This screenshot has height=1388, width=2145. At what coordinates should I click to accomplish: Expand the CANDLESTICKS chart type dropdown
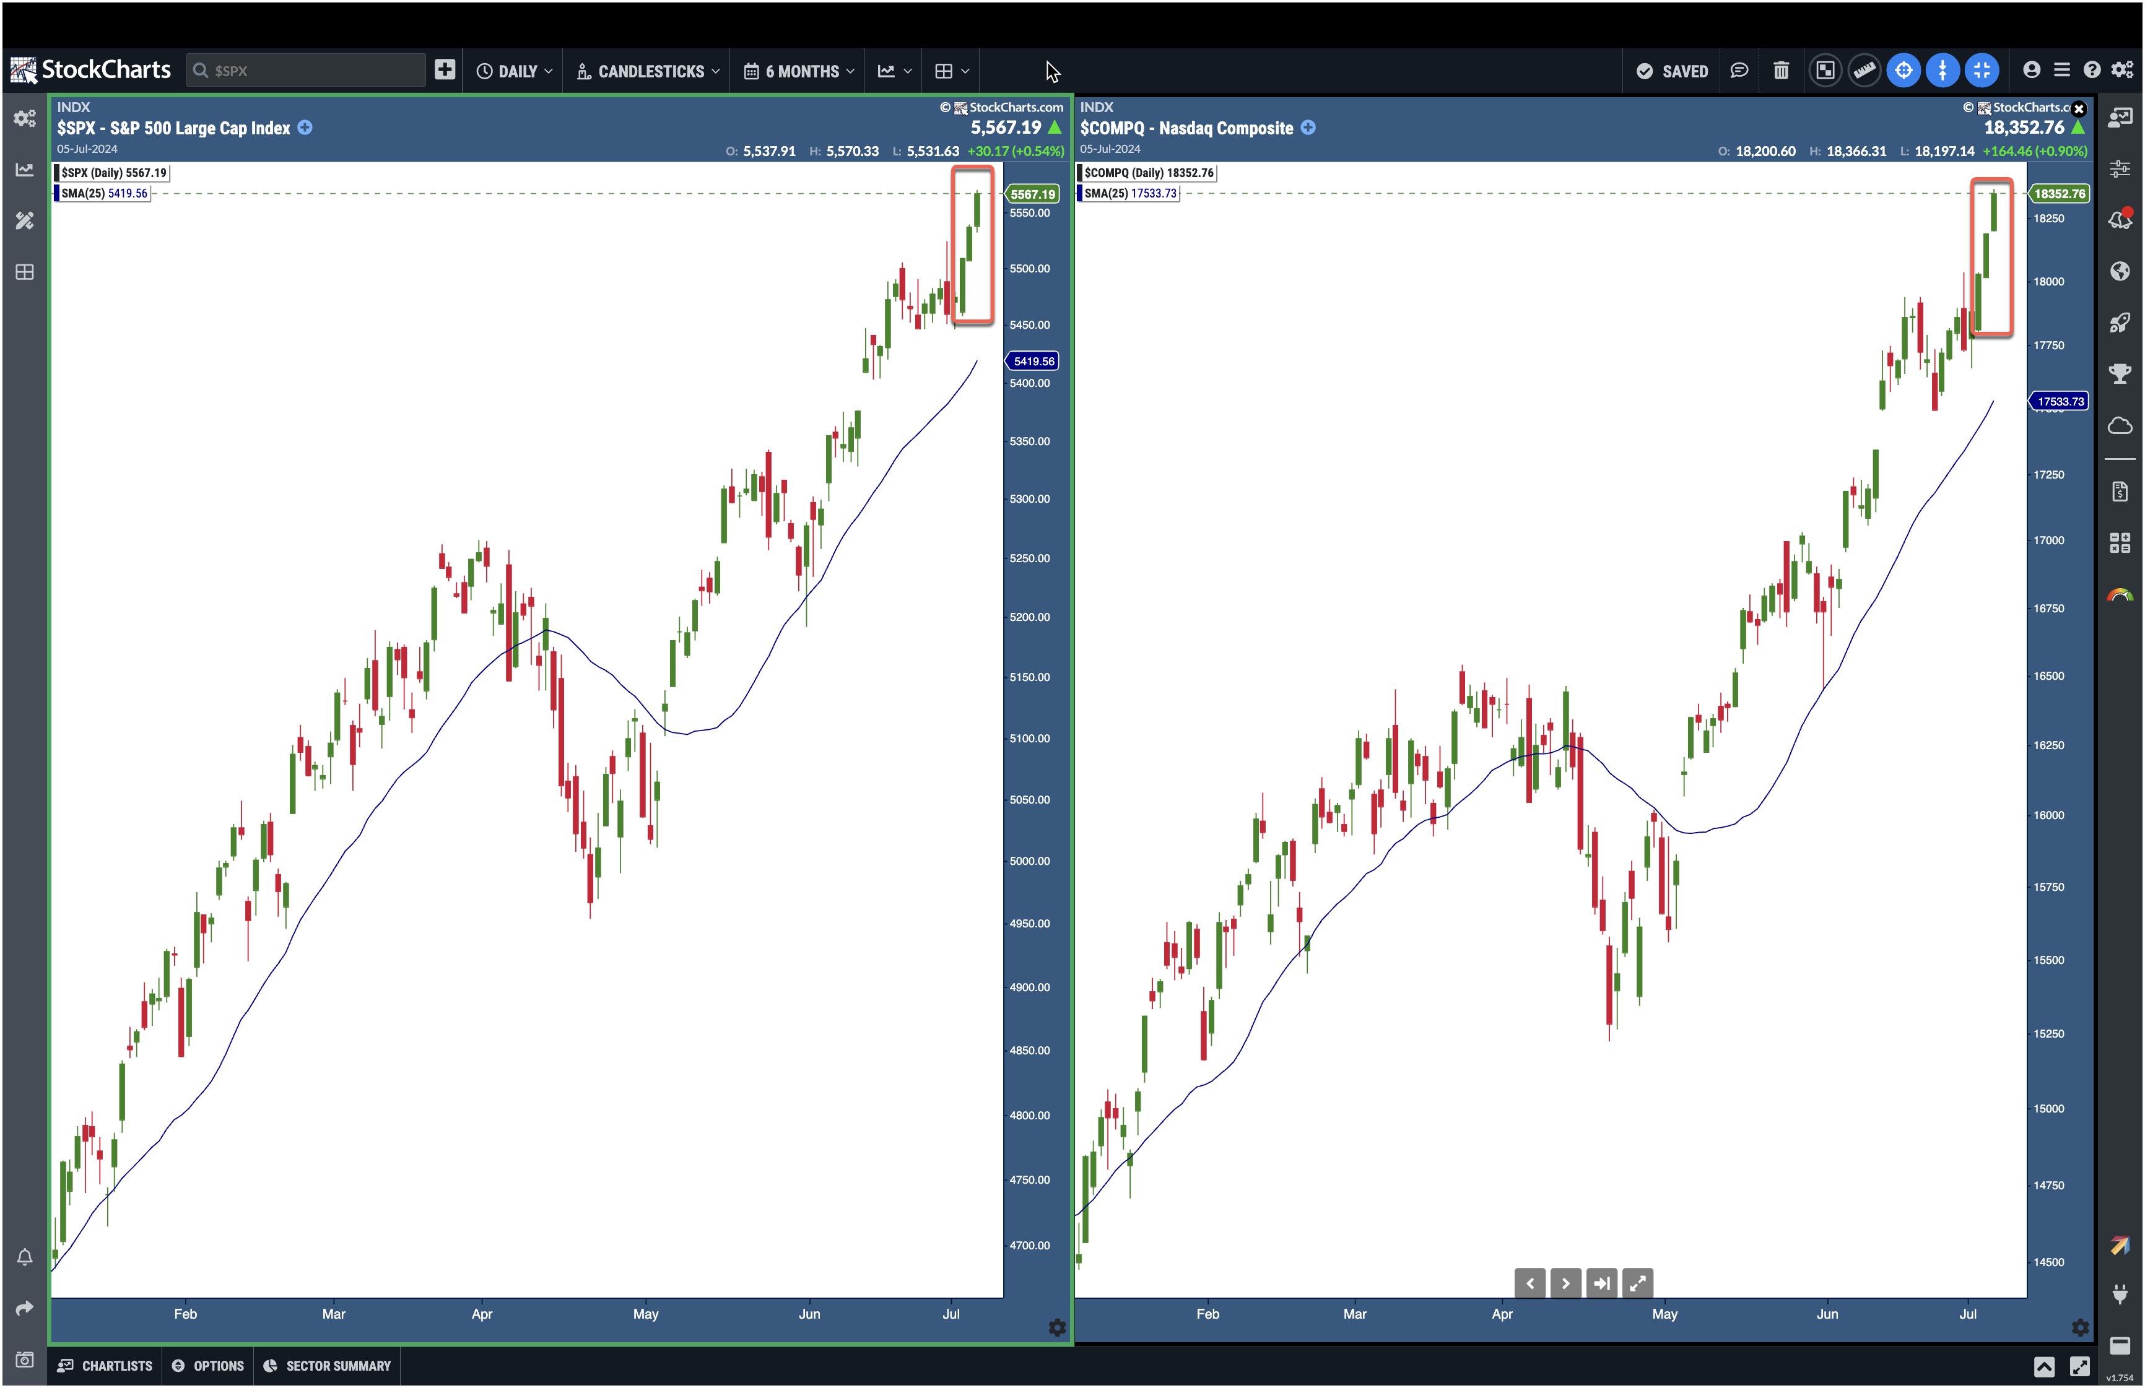click(648, 71)
